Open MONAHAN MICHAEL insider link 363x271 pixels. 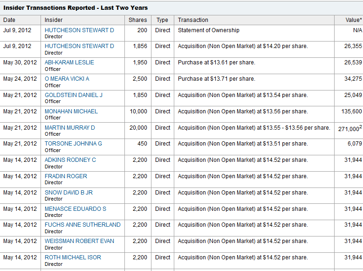point(71,111)
